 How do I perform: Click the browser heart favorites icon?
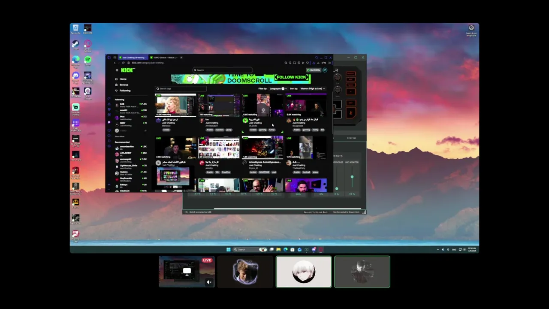(x=308, y=63)
